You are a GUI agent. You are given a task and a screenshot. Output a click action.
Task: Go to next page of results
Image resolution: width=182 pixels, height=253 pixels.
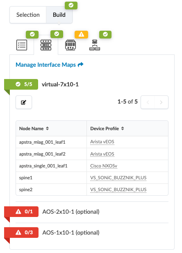tap(161, 102)
